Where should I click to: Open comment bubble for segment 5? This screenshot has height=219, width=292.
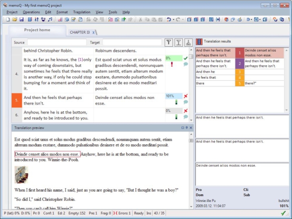click(x=186, y=102)
